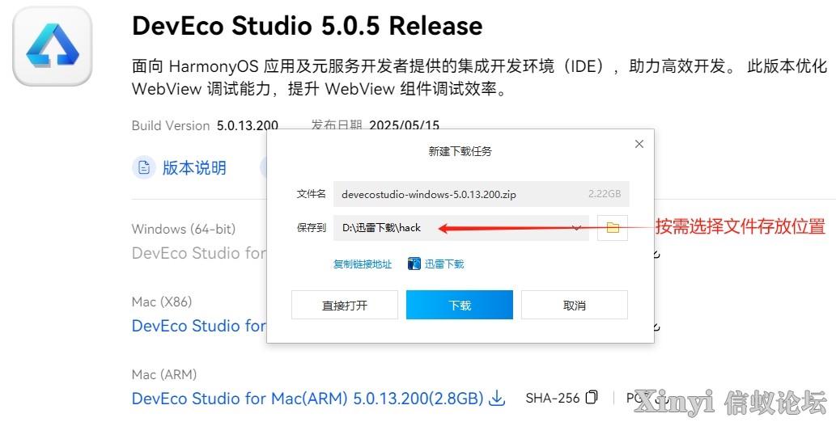Open the 版本说明 document icon

[x=144, y=168]
